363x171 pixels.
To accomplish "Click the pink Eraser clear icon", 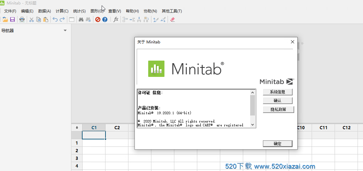I will 172,19.
